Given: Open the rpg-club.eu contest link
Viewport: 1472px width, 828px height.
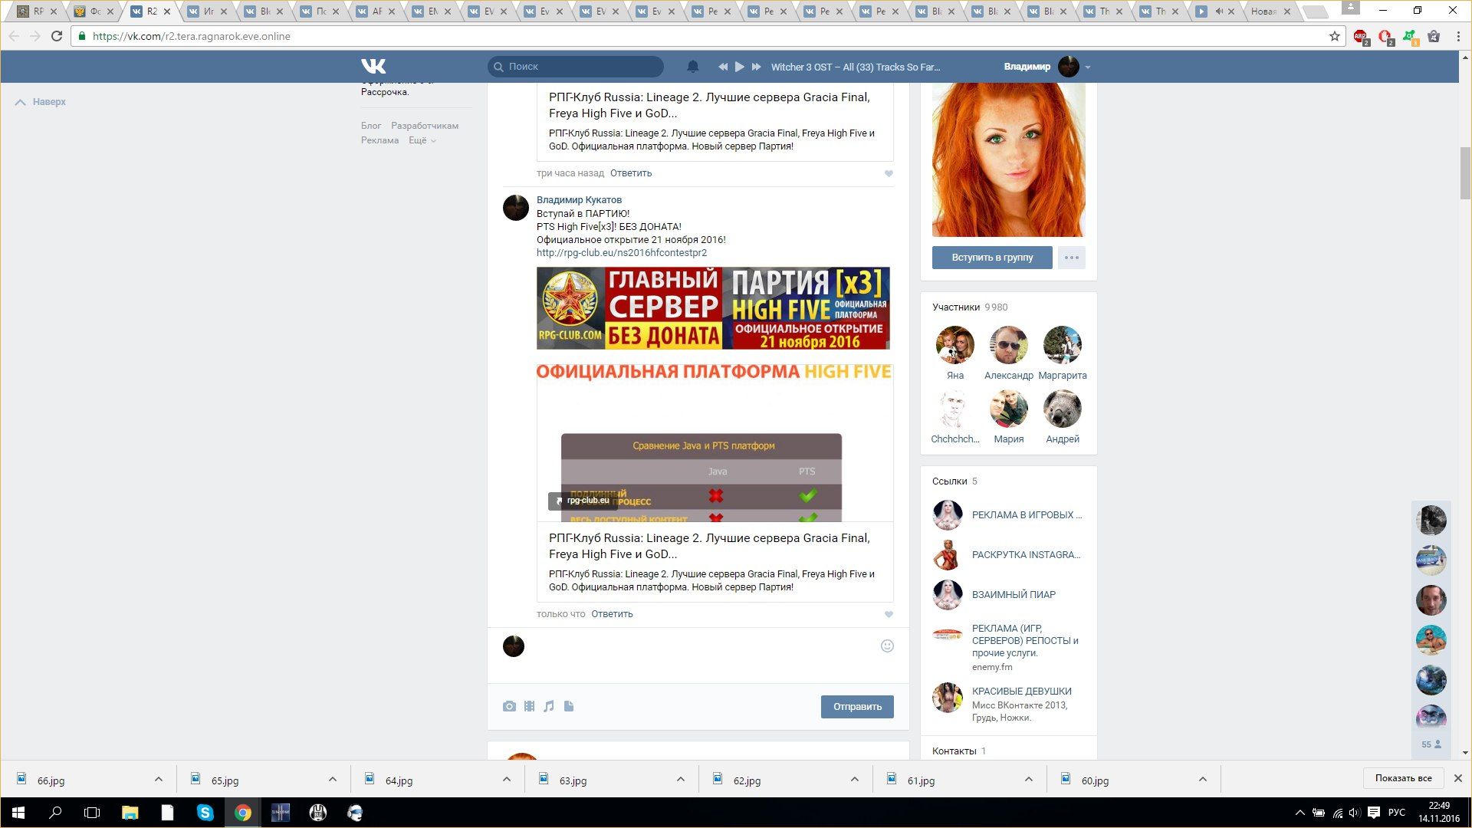Looking at the screenshot, I should (621, 252).
